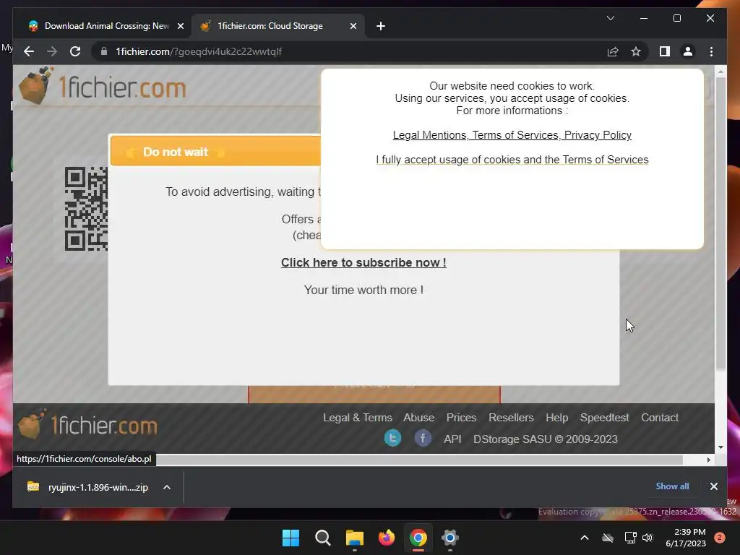Viewport: 740px width, 555px height.
Task: Open the Chrome profile menu
Action: pyautogui.click(x=688, y=51)
